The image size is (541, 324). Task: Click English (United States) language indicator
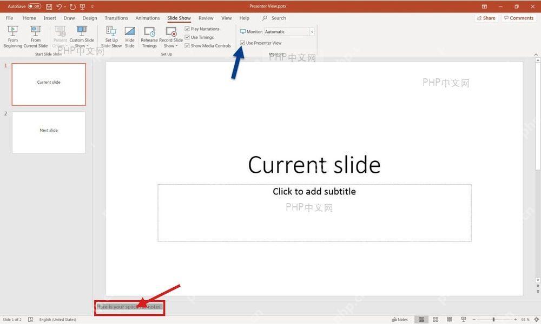[x=58, y=320]
